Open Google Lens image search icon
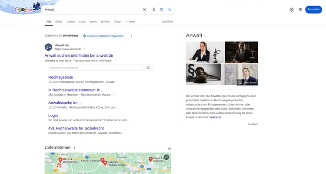Image resolution: width=326 pixels, height=174 pixels. (162, 10)
